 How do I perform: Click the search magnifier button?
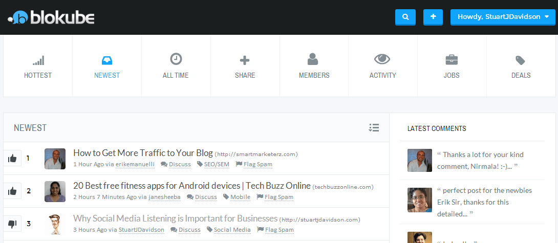[x=405, y=17]
